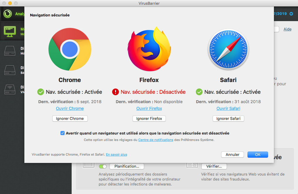Click the calendar icon beside the Planification button
Viewport: 298px width, 194px height.
(x=89, y=165)
